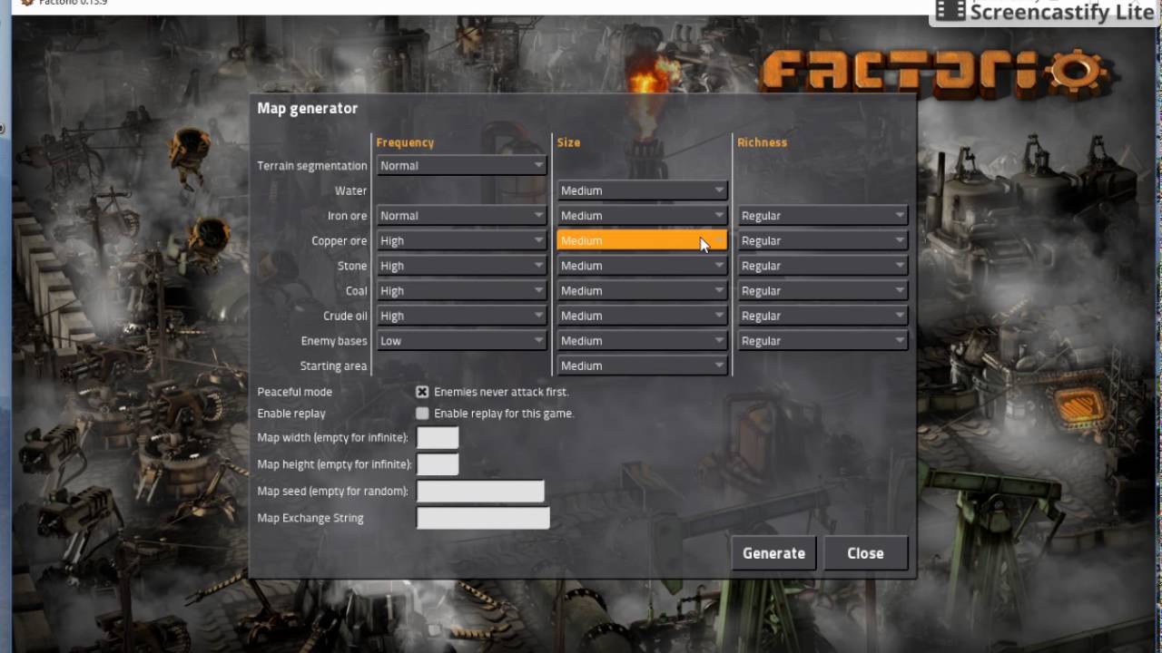The width and height of the screenshot is (1162, 653).
Task: Click the Map width input field
Action: coord(438,438)
